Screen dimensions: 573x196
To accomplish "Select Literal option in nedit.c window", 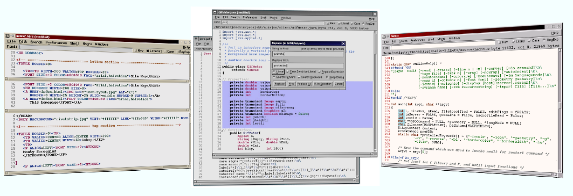I will 518,41.
